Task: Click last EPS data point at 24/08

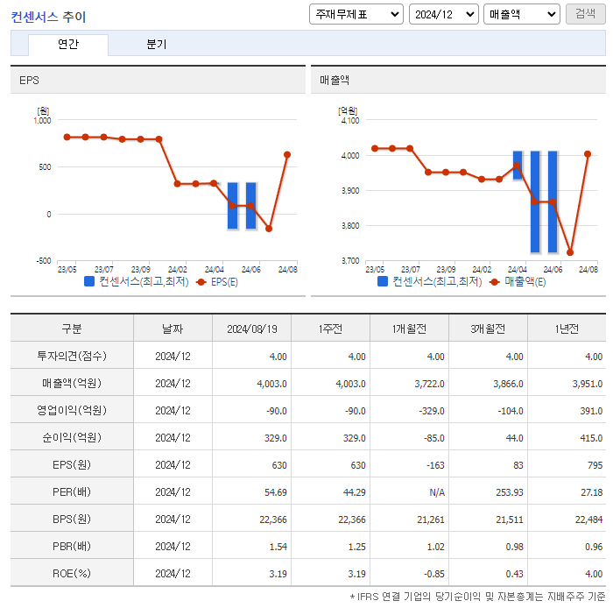Action: coord(287,155)
